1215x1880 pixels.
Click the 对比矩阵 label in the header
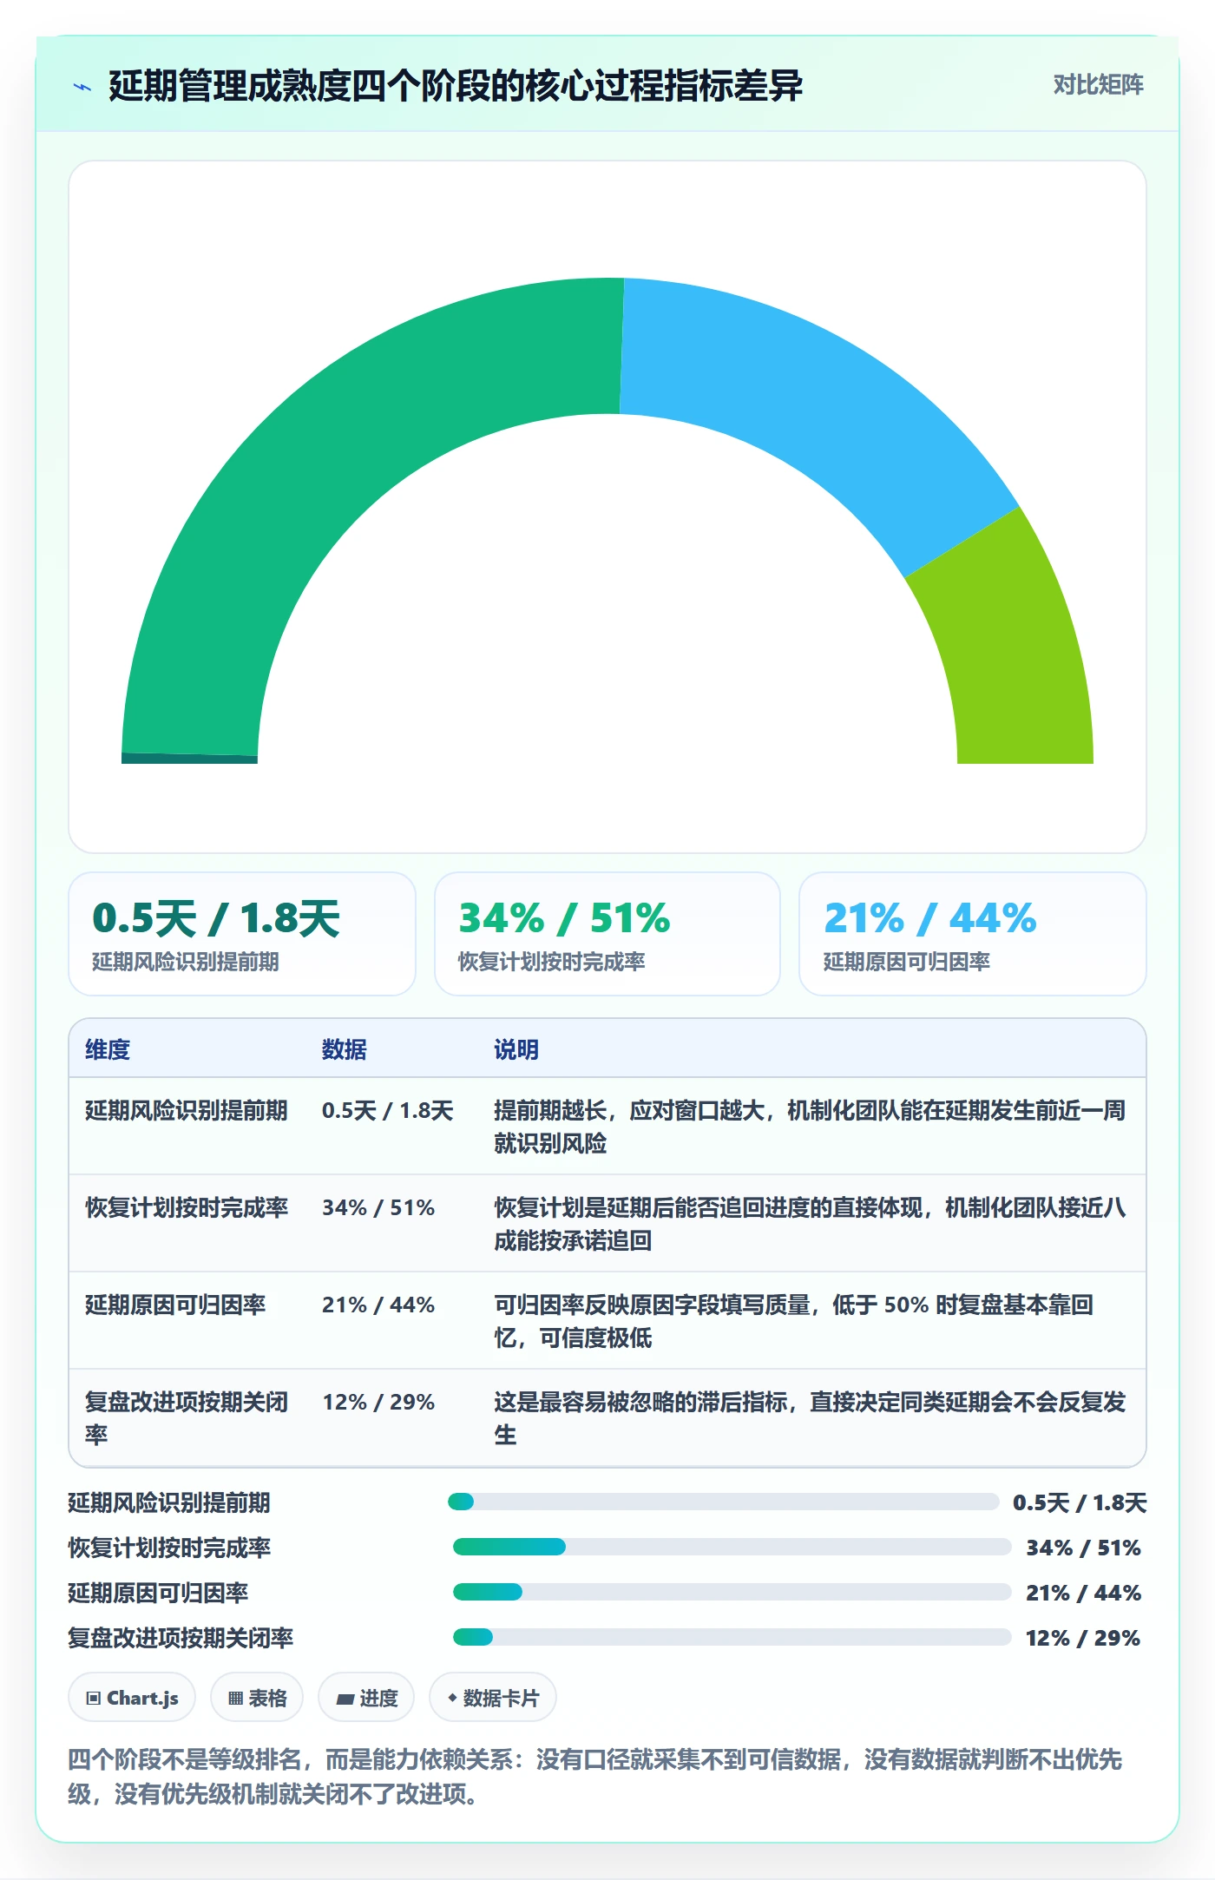pyautogui.click(x=1098, y=85)
